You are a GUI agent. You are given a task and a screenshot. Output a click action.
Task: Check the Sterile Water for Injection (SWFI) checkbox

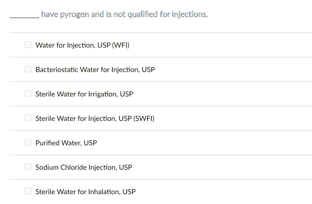(28, 118)
